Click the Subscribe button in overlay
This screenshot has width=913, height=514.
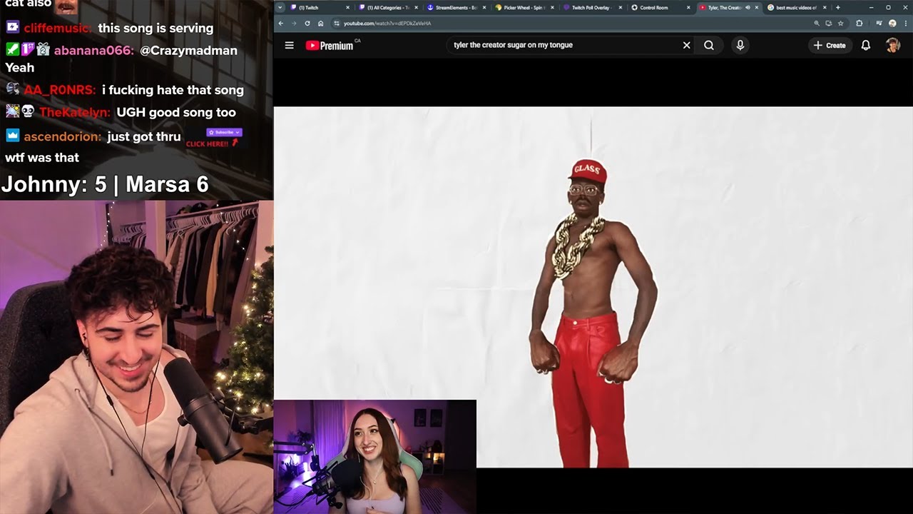224,132
